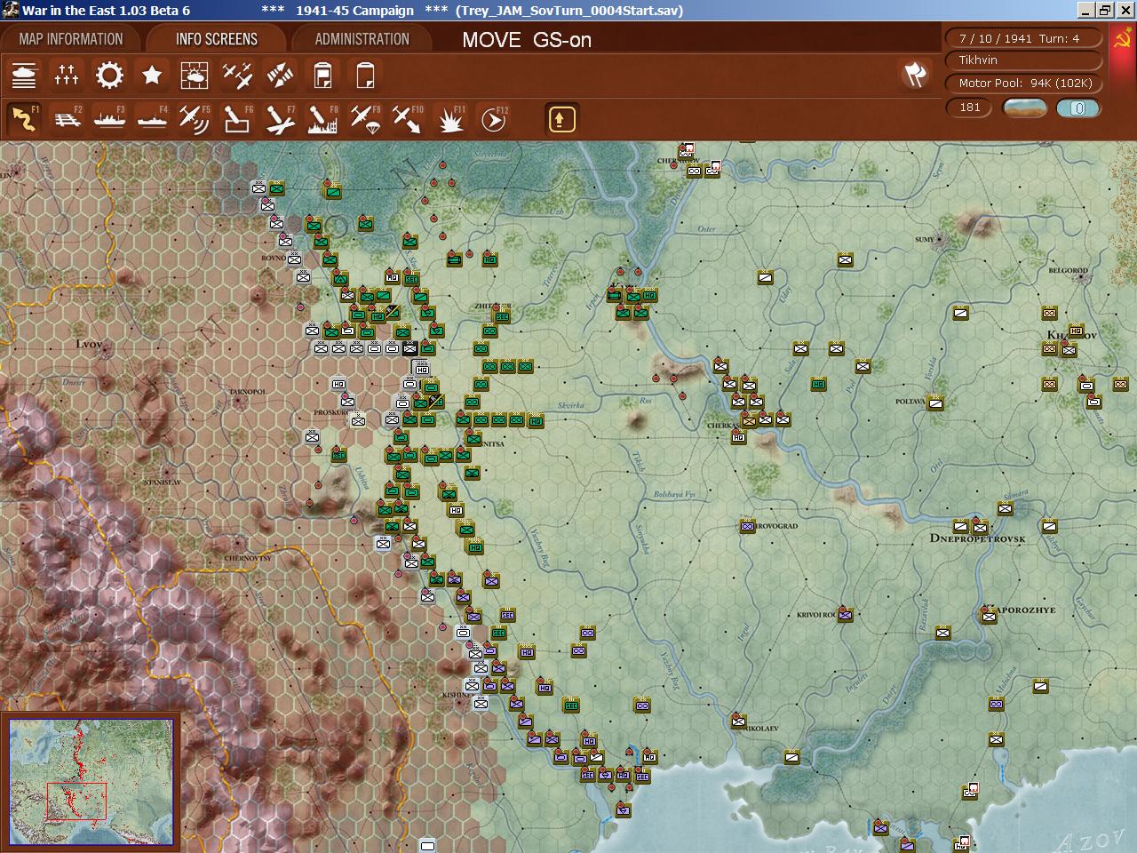Click the Rovno city label
Viewport: 1137px width, 853px height.
click(x=273, y=259)
